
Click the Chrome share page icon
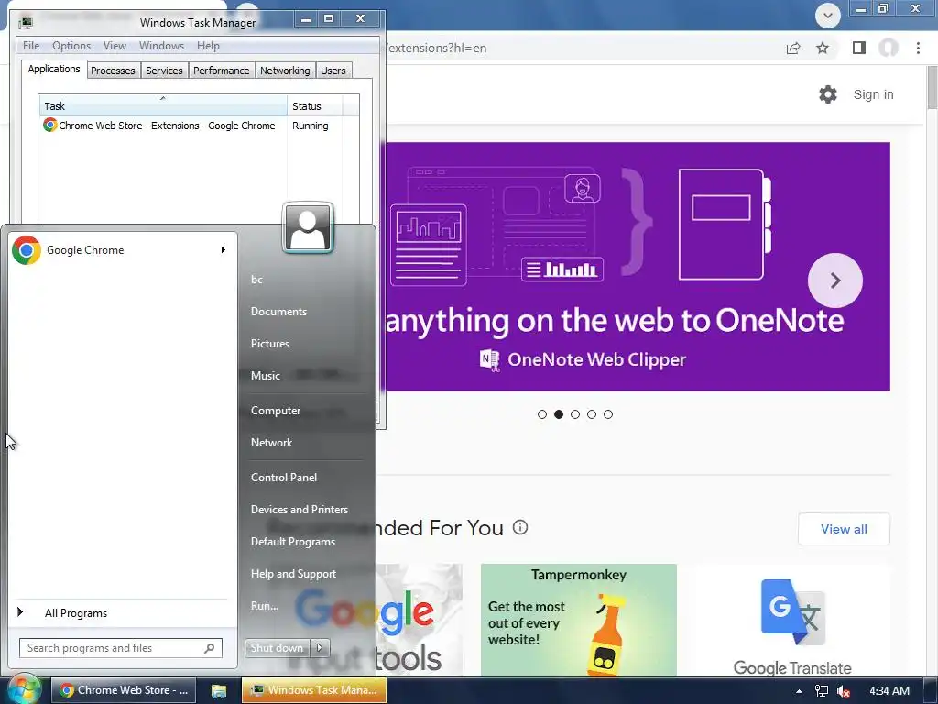(x=793, y=48)
